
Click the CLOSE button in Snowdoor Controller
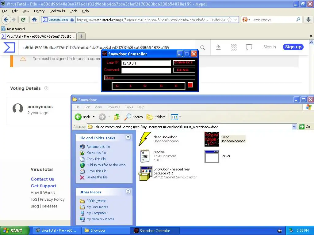[x=148, y=86]
